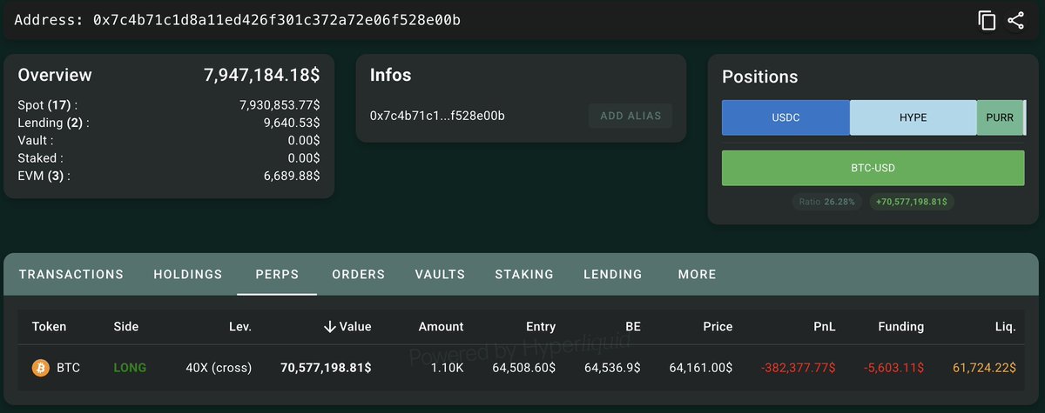Click the funding value -5,603.11$
Viewport: 1045px width, 413px height.
(893, 368)
